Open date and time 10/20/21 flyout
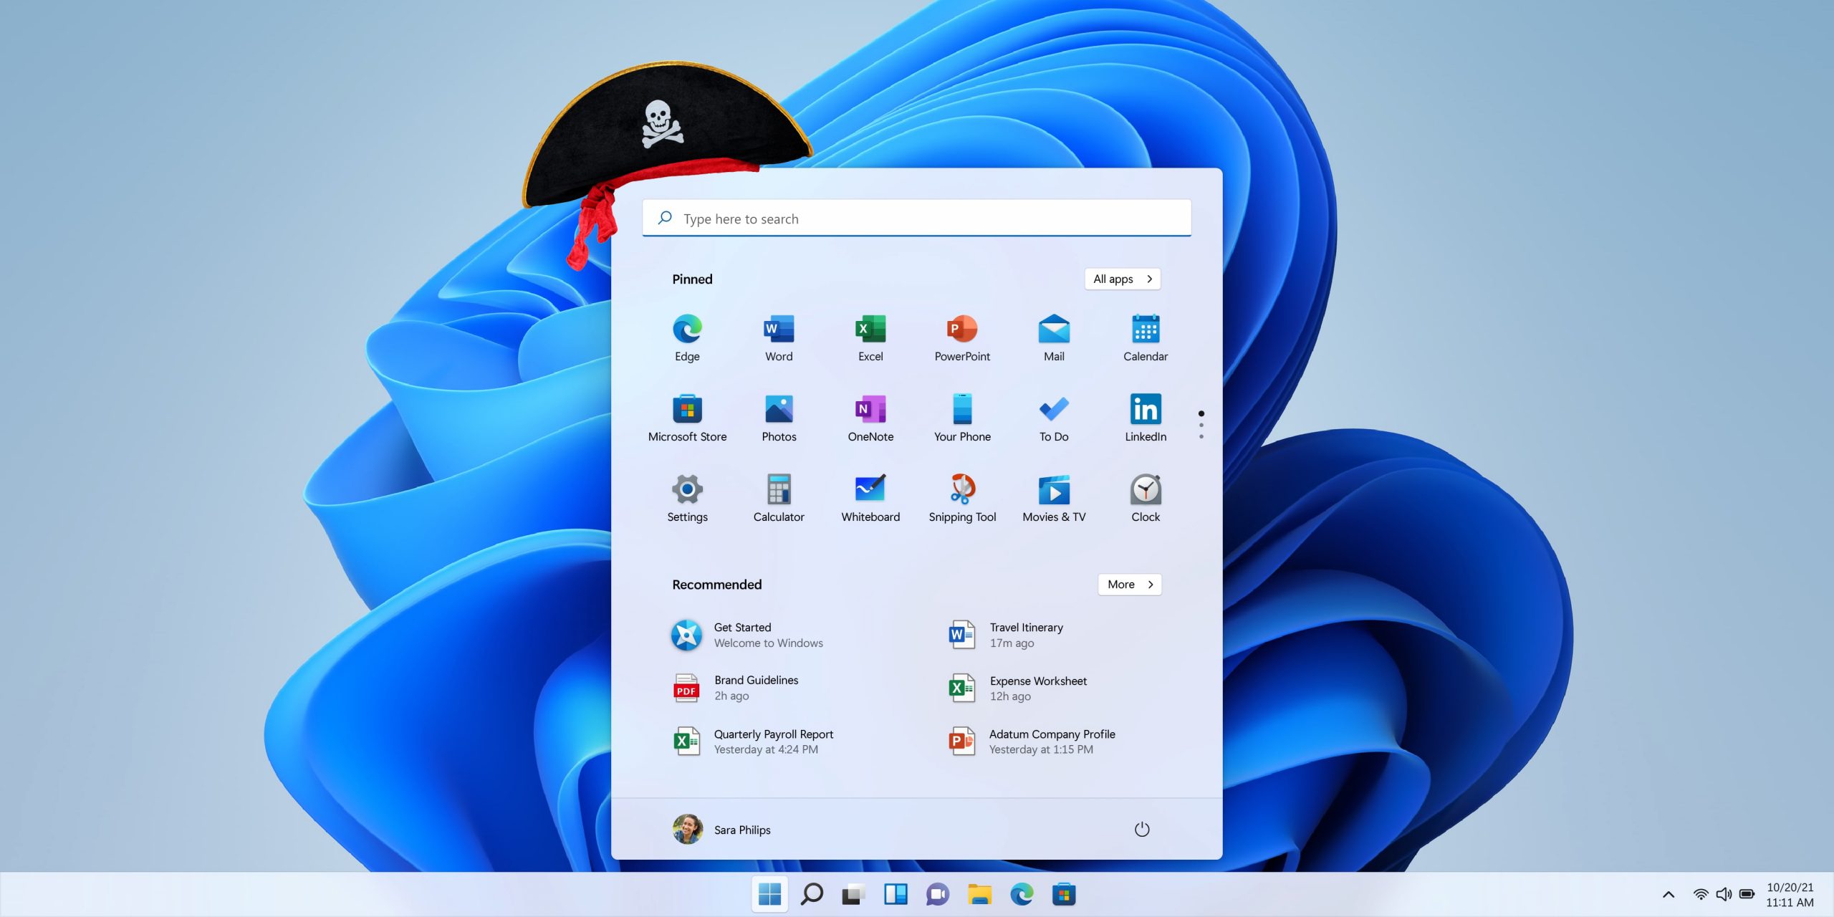1834x917 pixels. point(1790,895)
